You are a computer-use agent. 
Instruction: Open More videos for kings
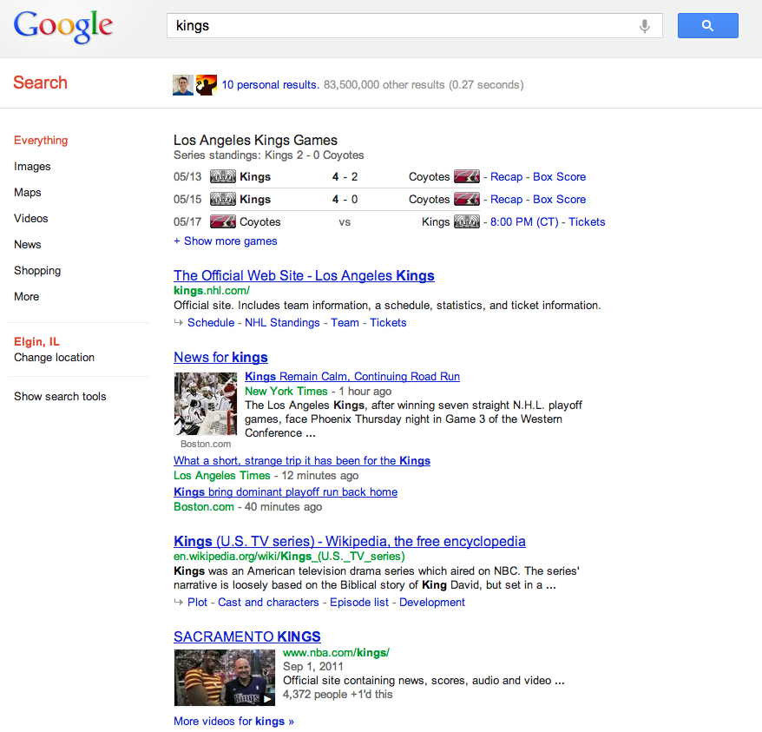(233, 722)
